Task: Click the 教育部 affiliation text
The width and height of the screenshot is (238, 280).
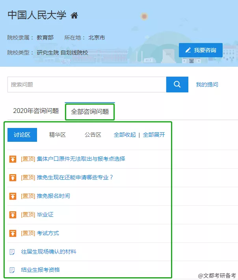Action: tap(45, 38)
